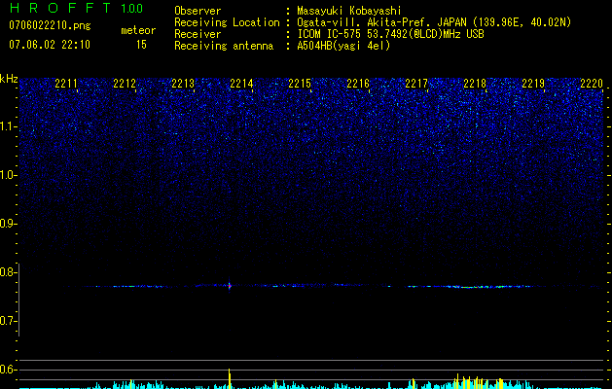Click the kHz axis unit label
Viewport: 612px width, 389px height.
[9, 79]
